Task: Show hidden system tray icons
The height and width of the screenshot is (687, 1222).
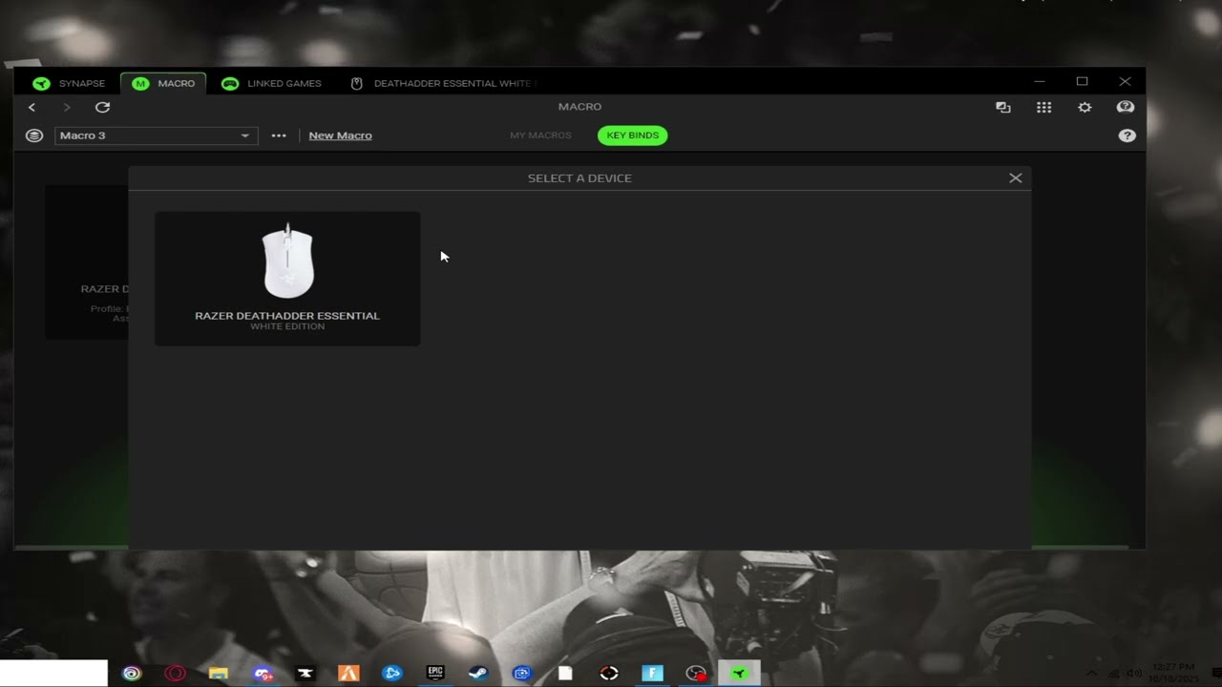Action: [1092, 673]
